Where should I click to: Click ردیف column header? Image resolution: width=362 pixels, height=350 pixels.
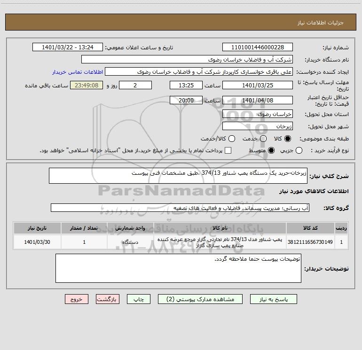pyautogui.click(x=341, y=228)
